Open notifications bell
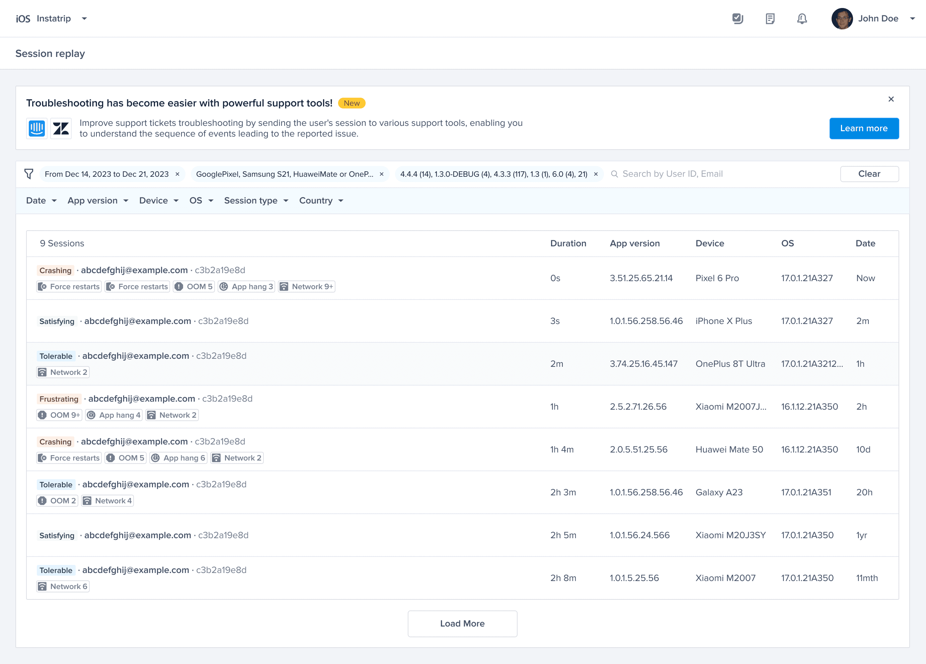The image size is (926, 664). (x=802, y=19)
